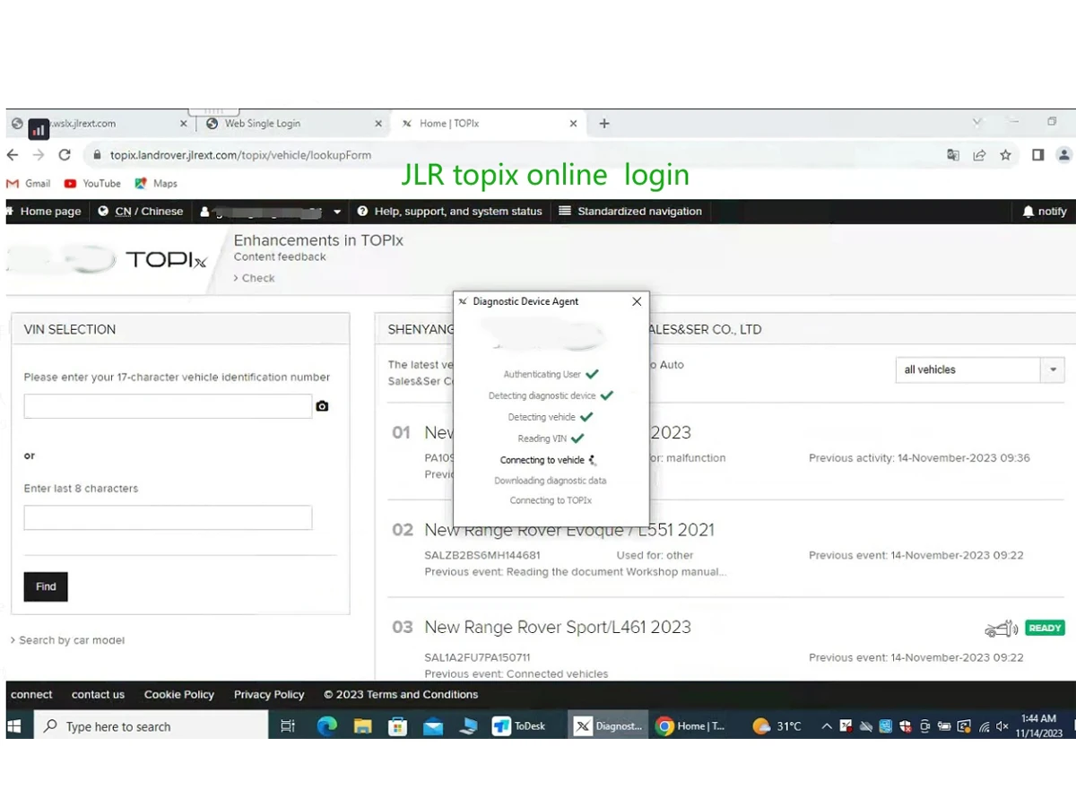Click the share page icon in address bar
Viewport: 1076px width, 807px height.
click(979, 155)
